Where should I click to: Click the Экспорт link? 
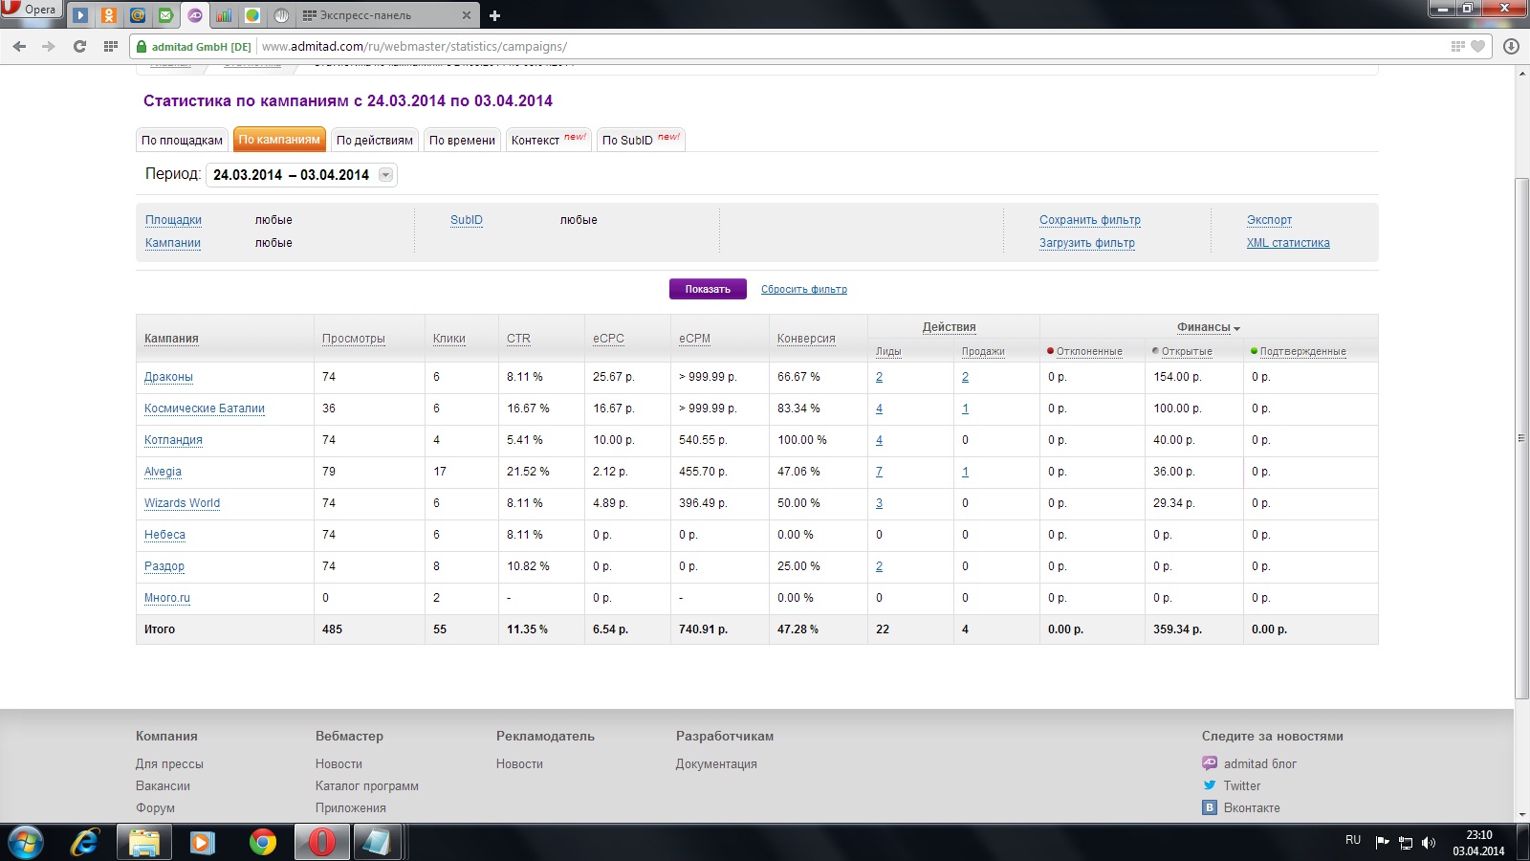[x=1269, y=220]
